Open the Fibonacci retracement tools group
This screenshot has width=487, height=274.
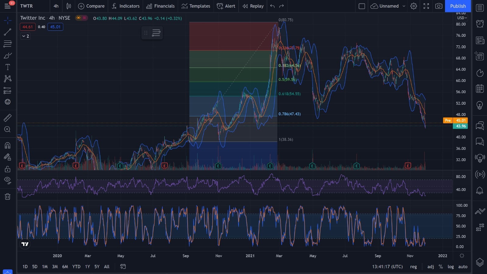(8, 44)
